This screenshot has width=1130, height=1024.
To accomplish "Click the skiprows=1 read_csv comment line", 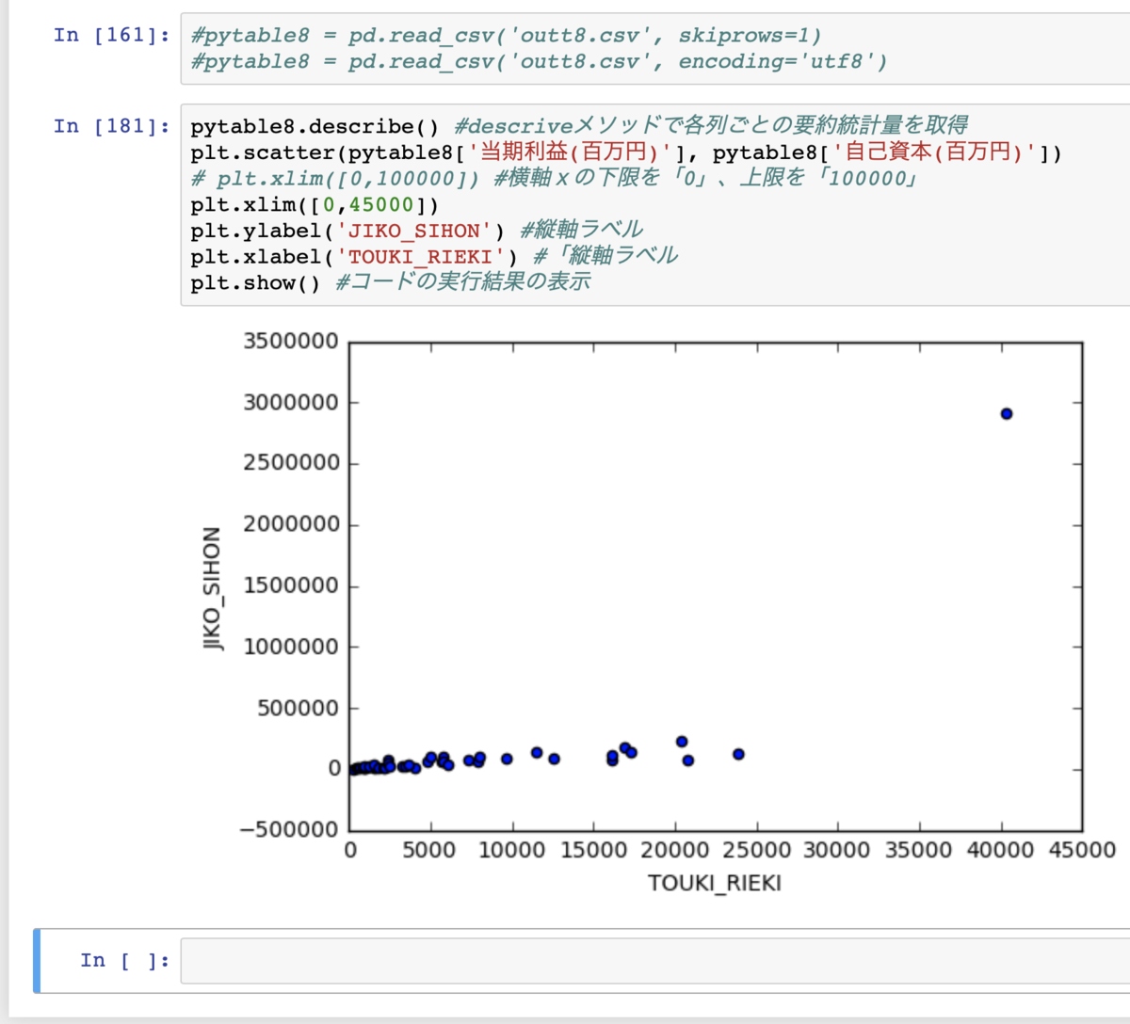I will pos(506,36).
